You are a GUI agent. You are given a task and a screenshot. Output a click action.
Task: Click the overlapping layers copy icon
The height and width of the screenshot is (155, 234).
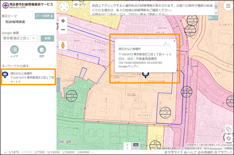tap(228, 129)
